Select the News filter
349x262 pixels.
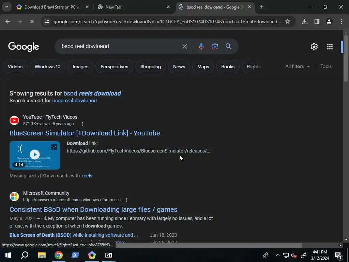[179, 67]
